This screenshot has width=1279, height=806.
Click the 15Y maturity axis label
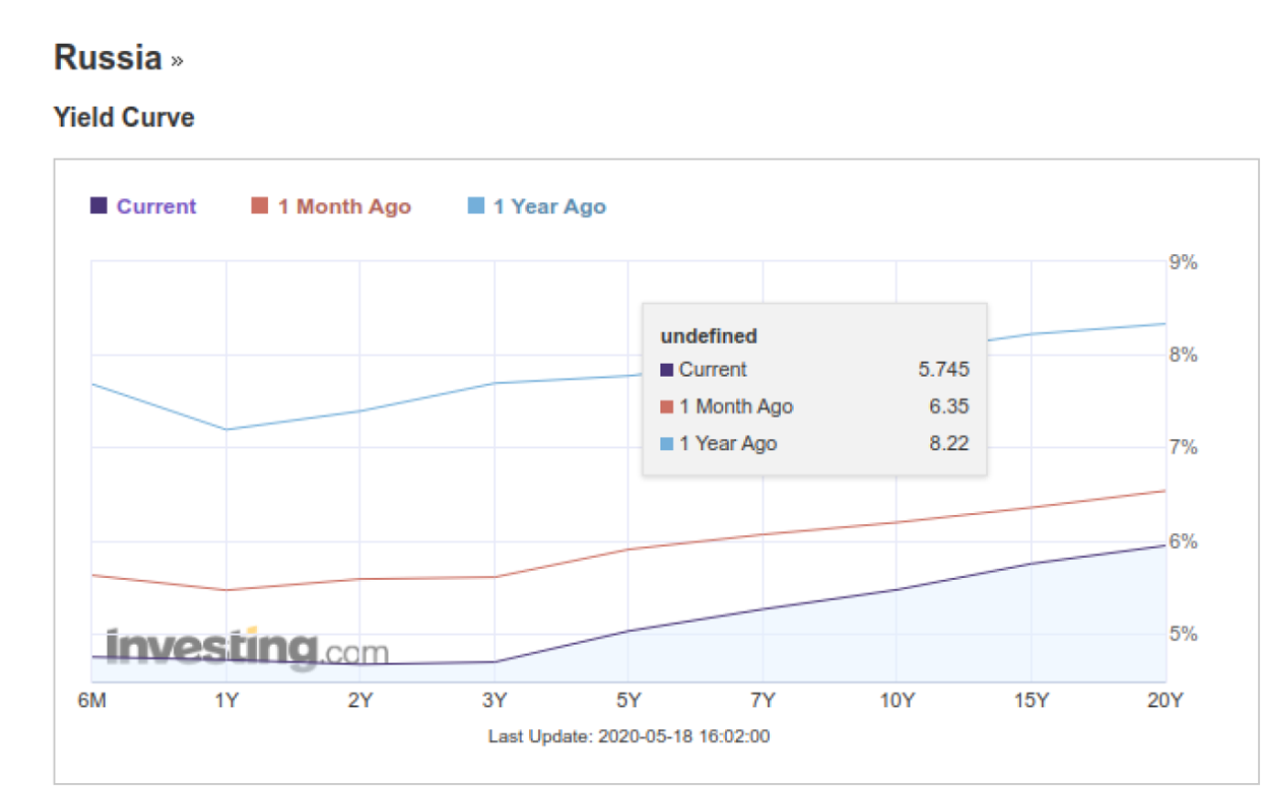click(x=1031, y=700)
